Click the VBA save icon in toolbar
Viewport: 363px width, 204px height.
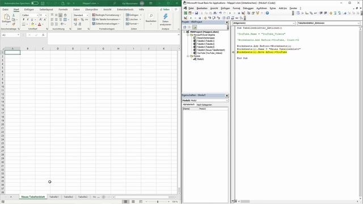tap(196, 13)
